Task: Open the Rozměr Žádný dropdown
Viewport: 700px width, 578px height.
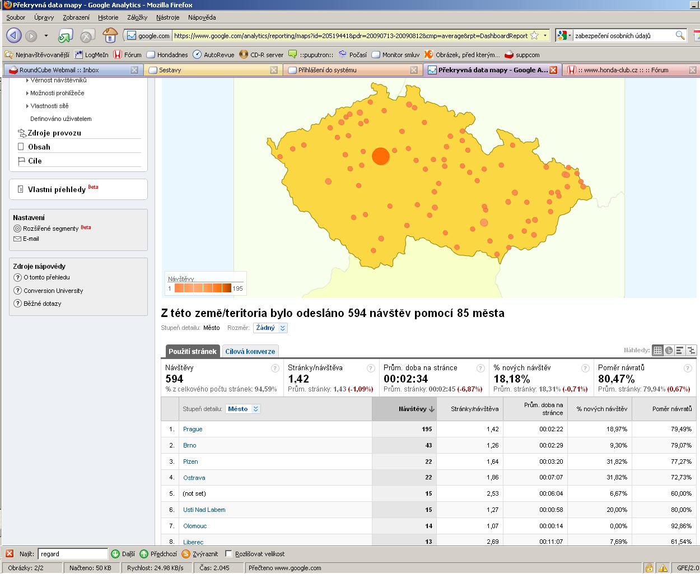Action: point(270,328)
